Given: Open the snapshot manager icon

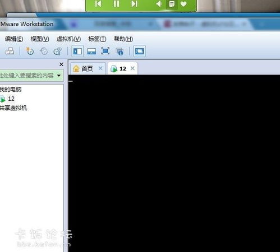Looking at the screenshot, I should (57, 51).
